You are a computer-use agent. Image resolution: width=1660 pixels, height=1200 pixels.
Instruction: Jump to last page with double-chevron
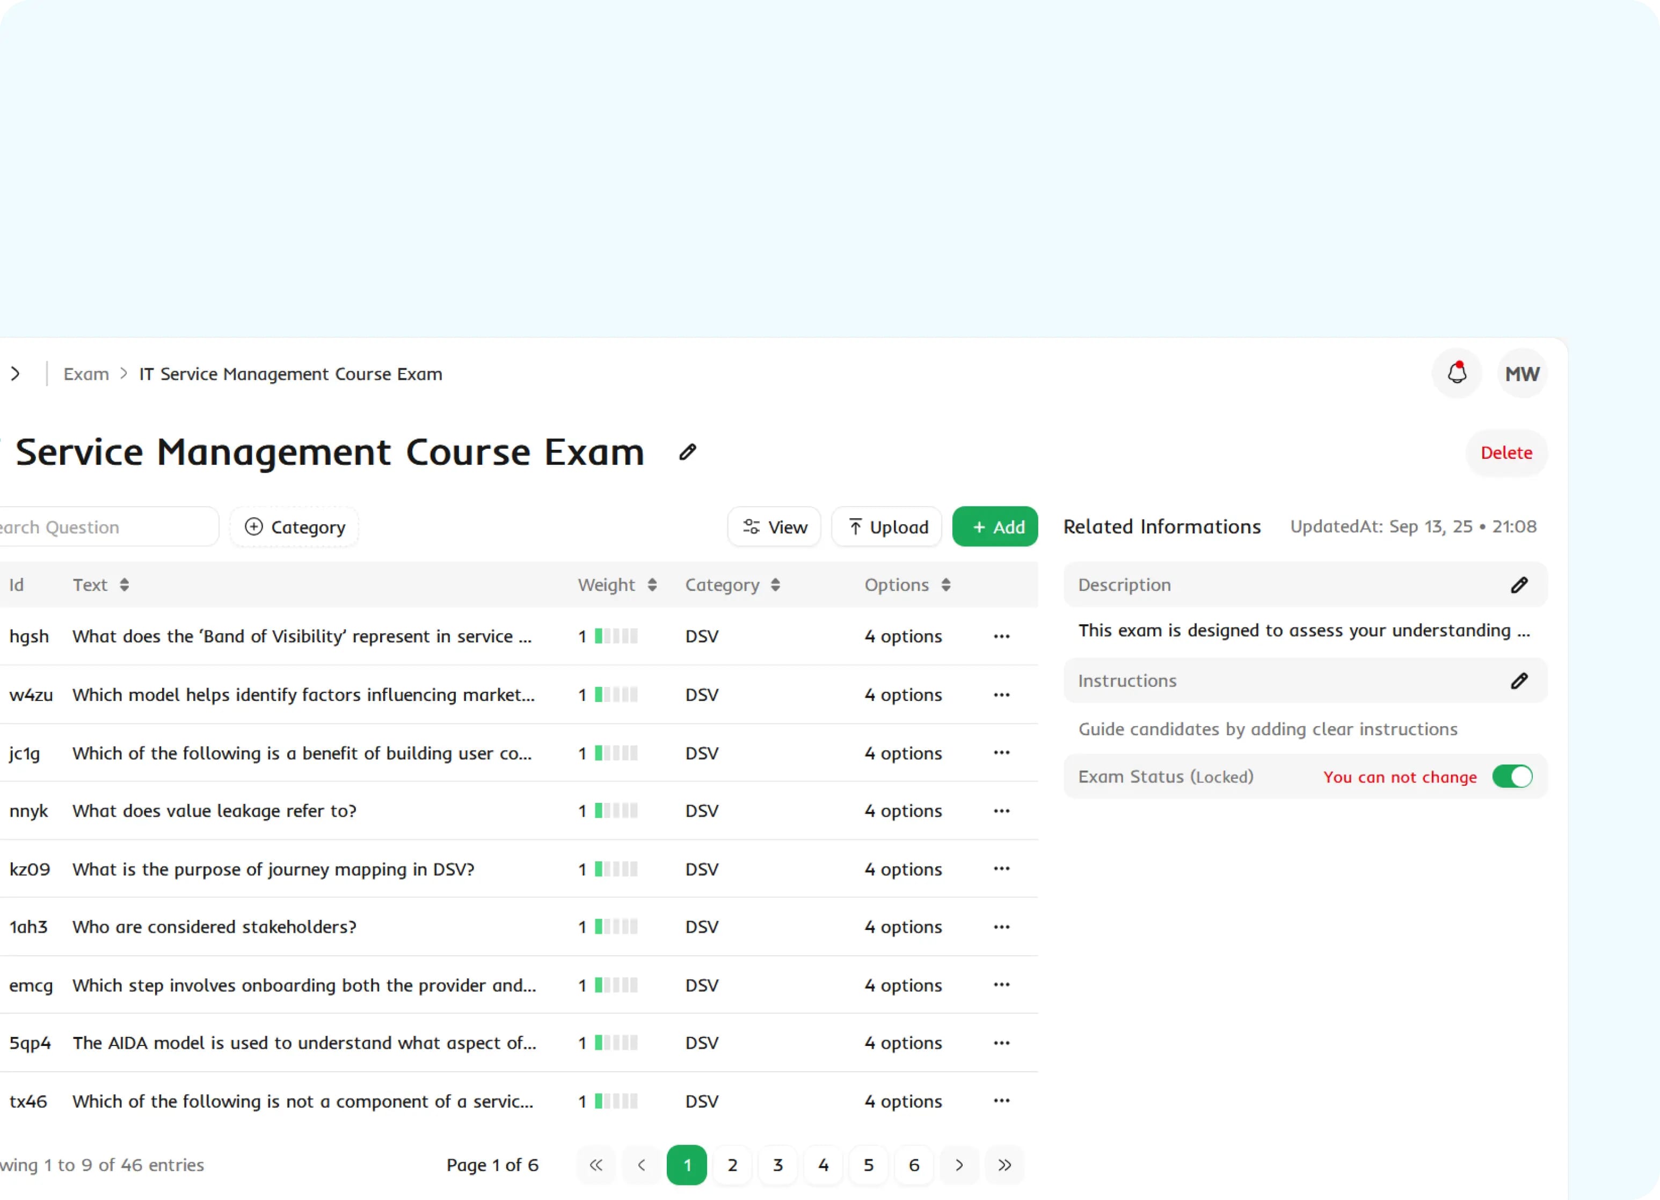(x=1004, y=1164)
